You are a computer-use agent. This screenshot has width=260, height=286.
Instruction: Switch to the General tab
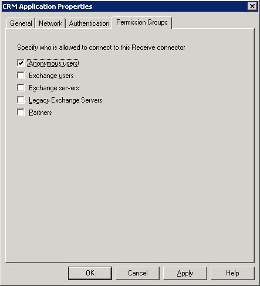point(21,23)
